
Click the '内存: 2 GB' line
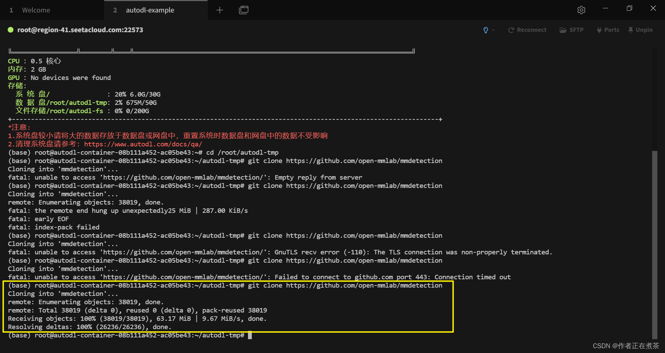click(x=27, y=70)
